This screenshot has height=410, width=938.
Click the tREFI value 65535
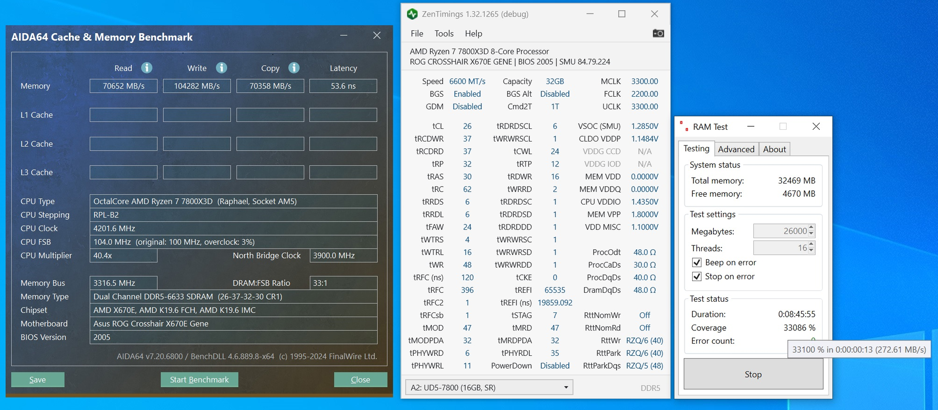click(555, 290)
